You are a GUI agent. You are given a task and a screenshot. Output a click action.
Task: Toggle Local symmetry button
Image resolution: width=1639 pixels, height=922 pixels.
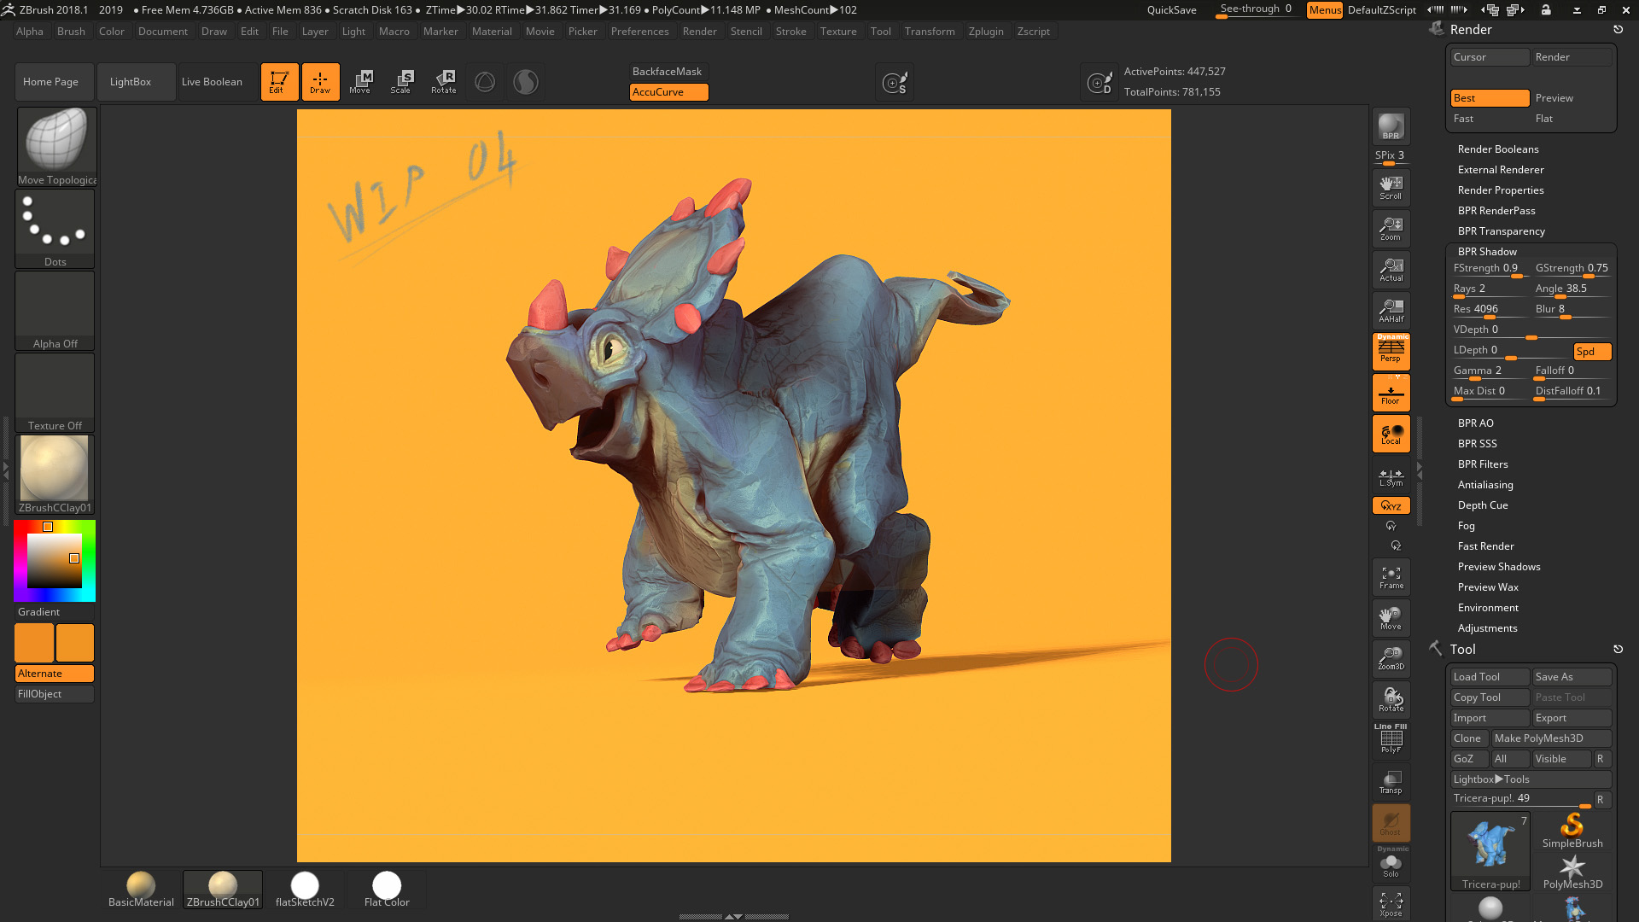coord(1391,434)
